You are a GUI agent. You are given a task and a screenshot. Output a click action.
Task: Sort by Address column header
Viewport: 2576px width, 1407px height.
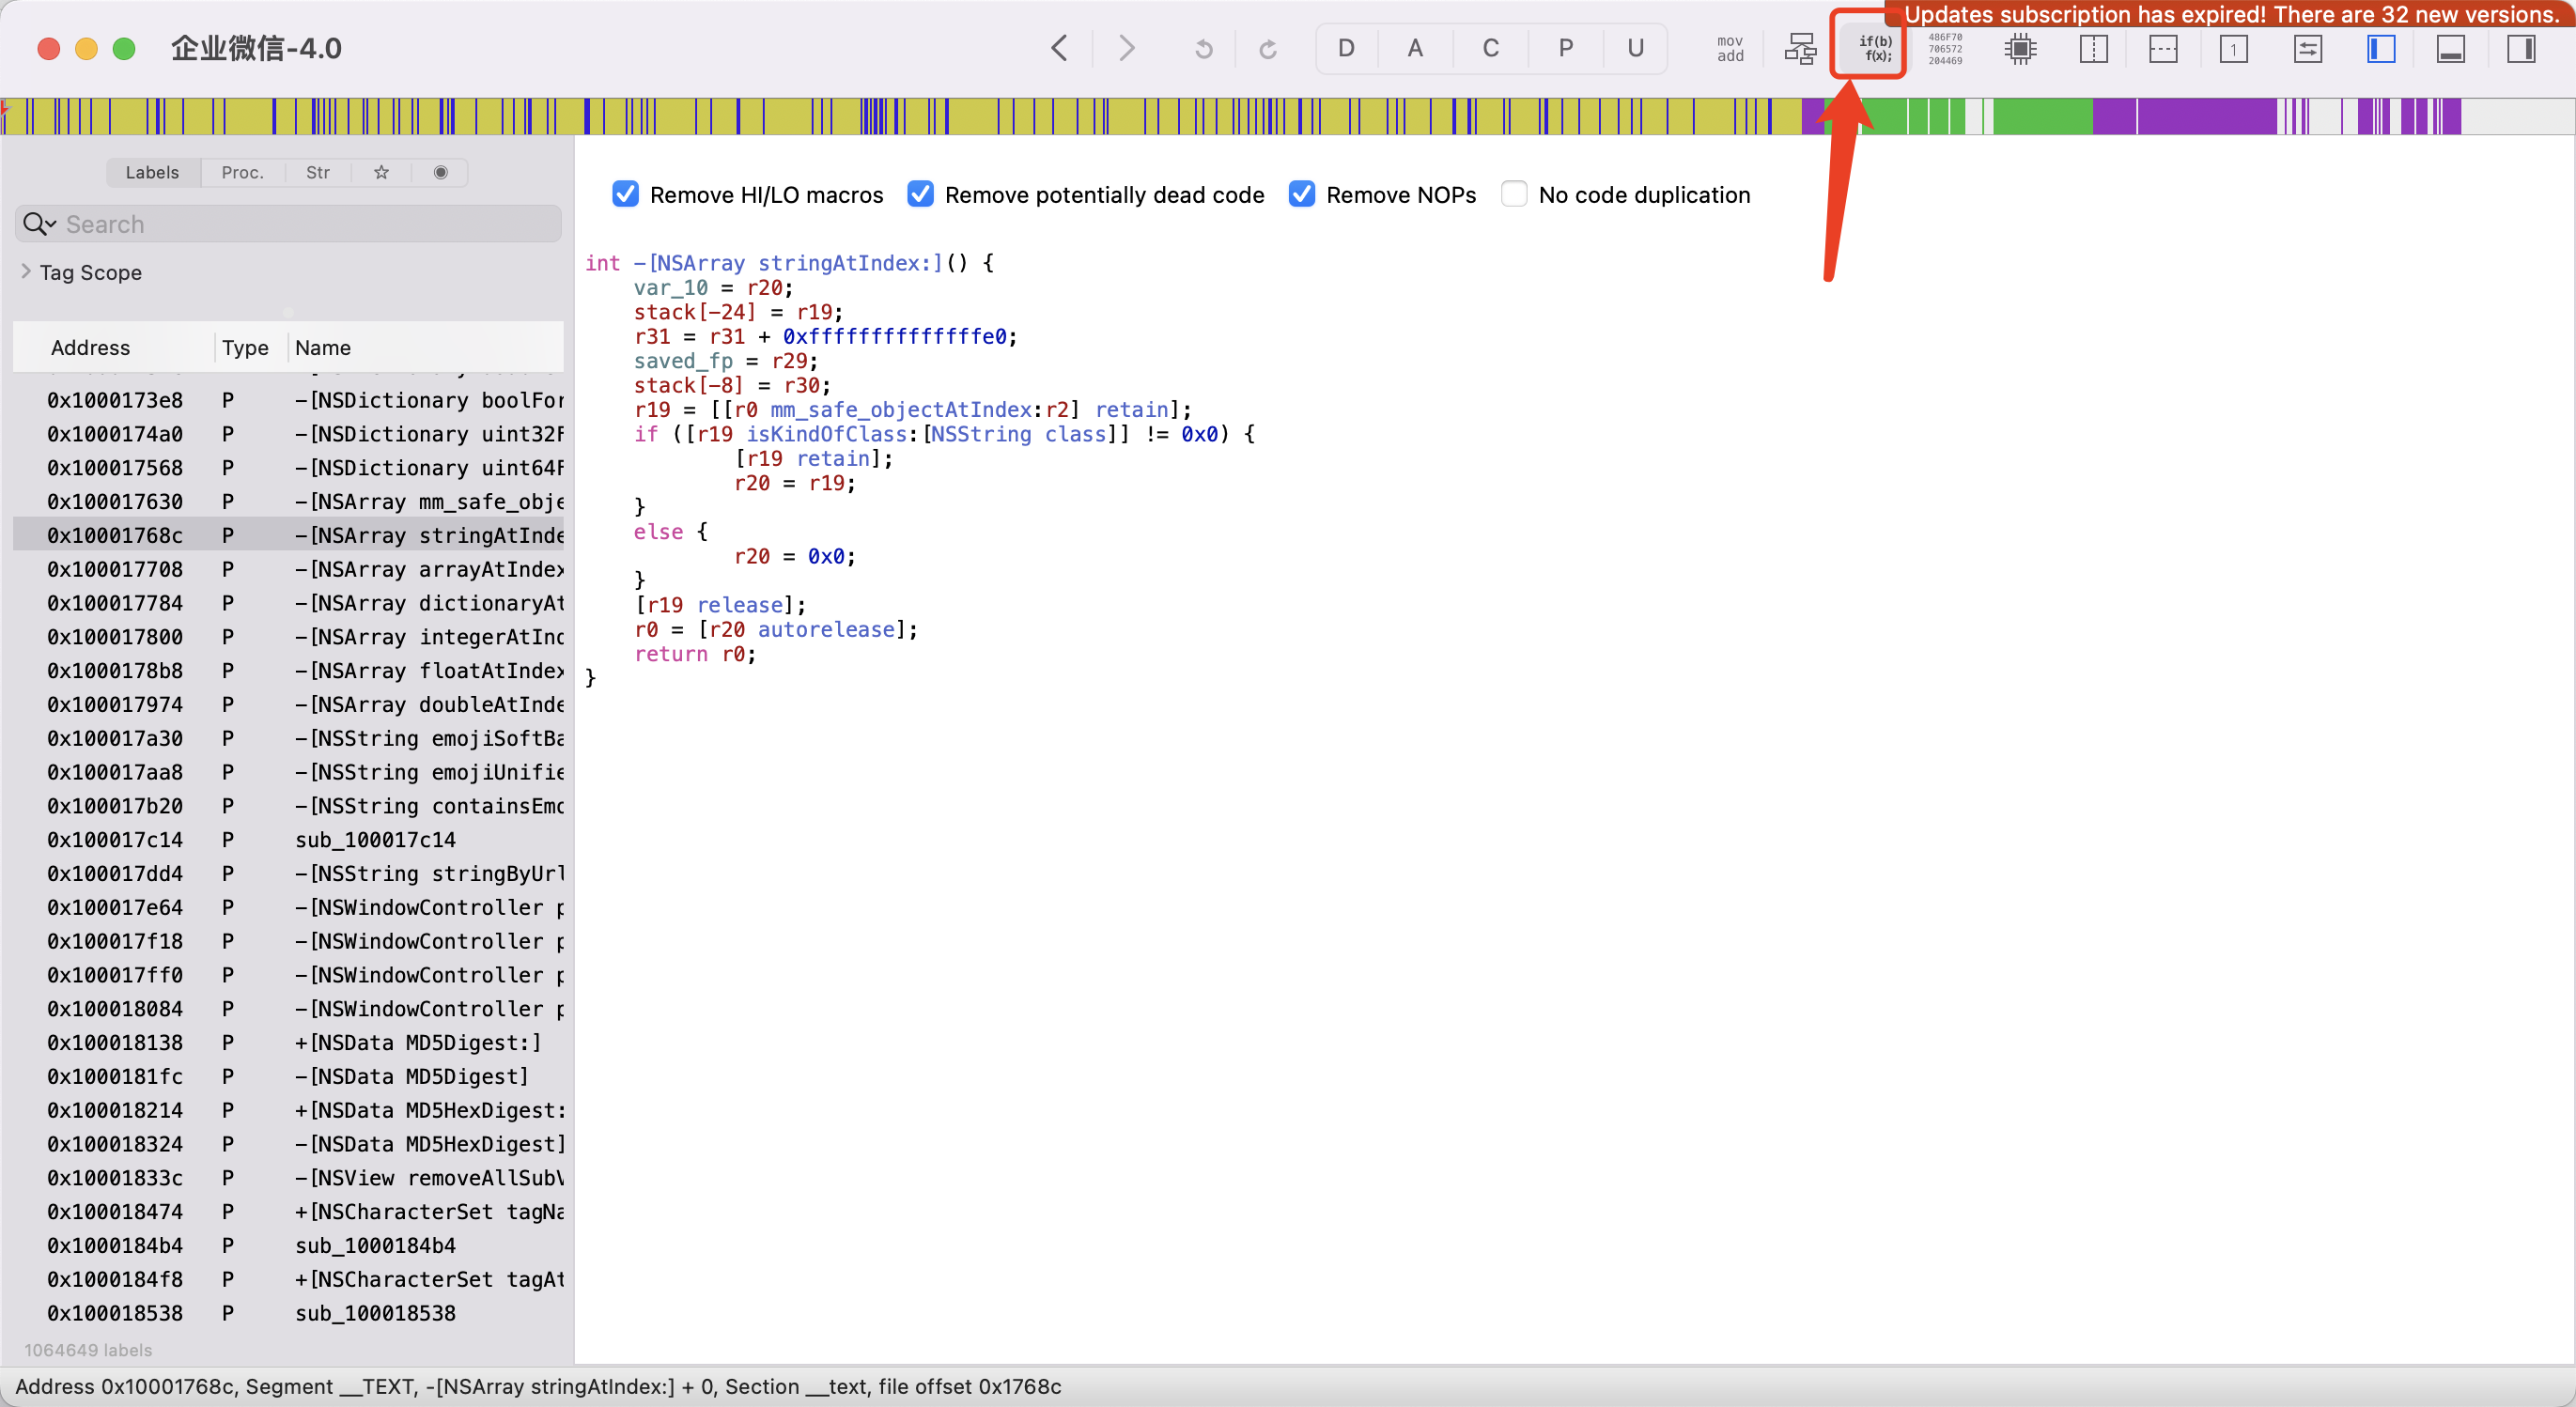tap(90, 347)
